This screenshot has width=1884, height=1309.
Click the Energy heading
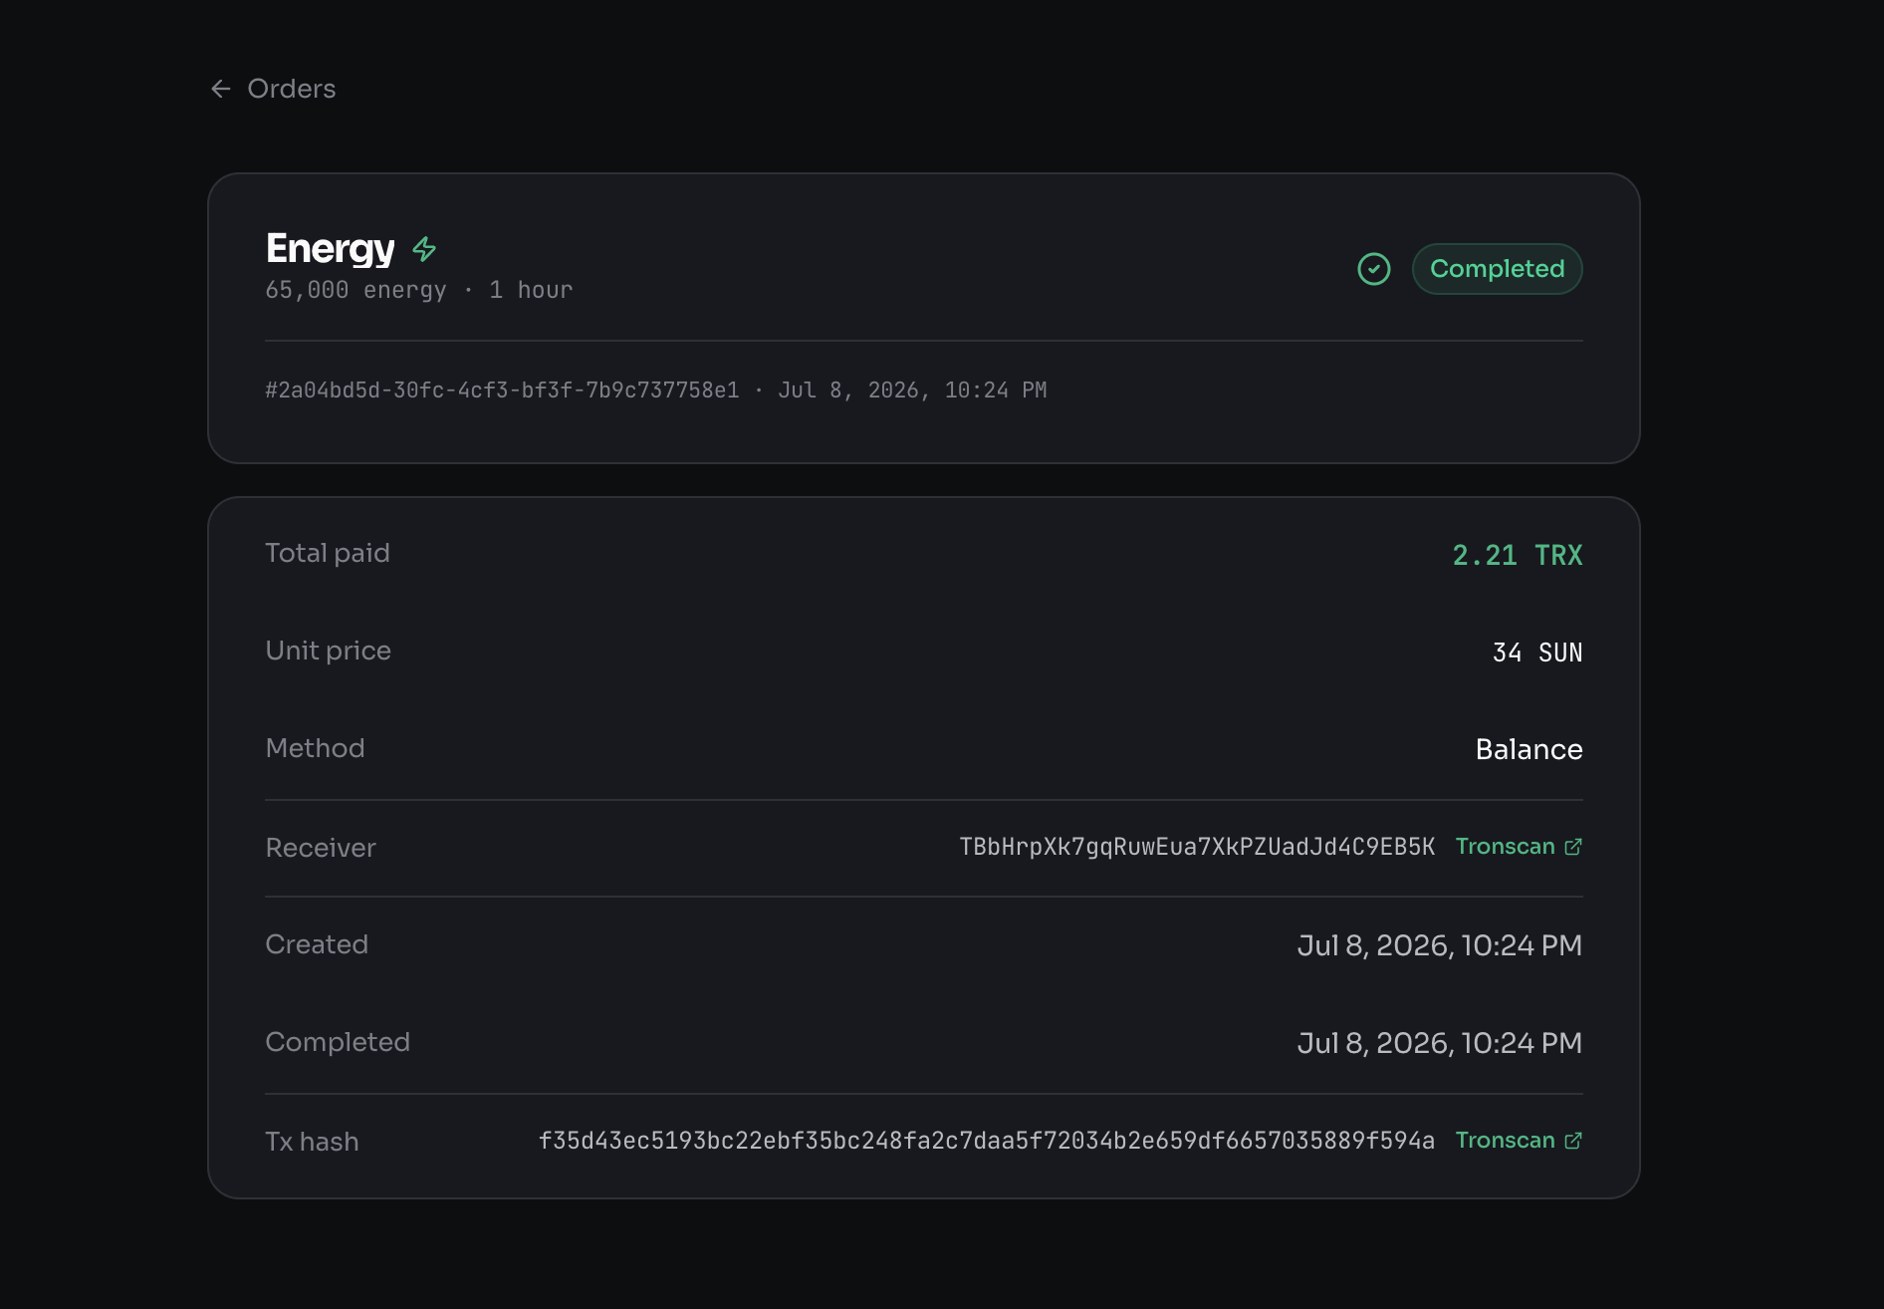330,248
